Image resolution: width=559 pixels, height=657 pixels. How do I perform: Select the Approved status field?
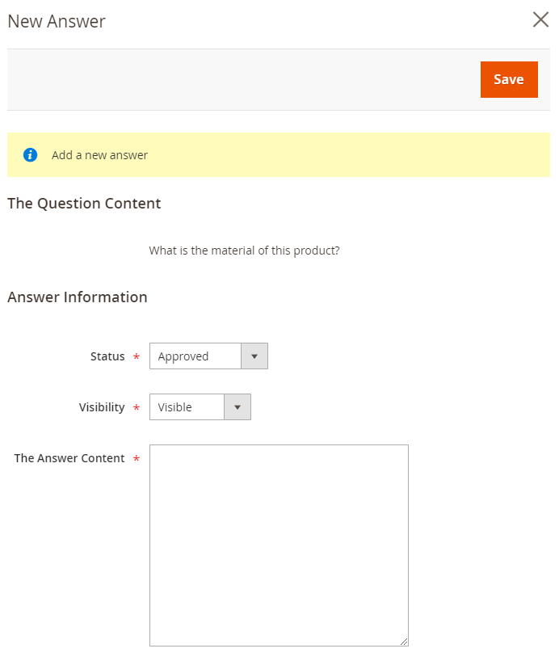[208, 356]
